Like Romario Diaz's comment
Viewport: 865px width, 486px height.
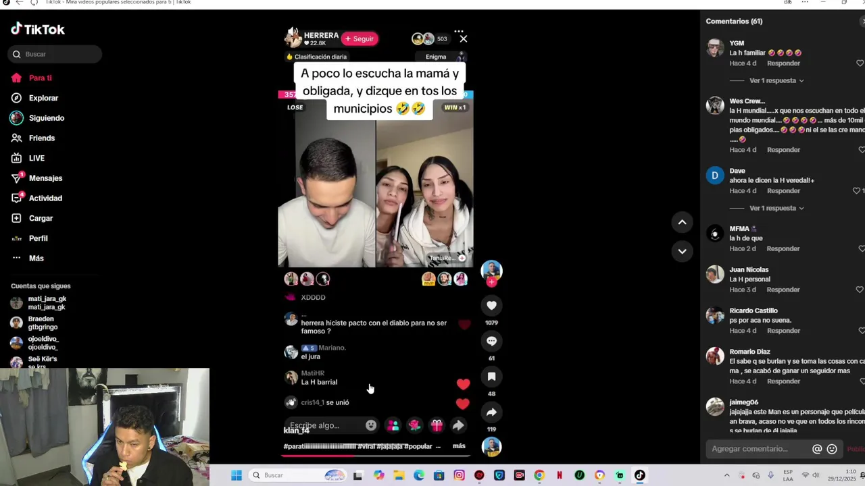861,381
